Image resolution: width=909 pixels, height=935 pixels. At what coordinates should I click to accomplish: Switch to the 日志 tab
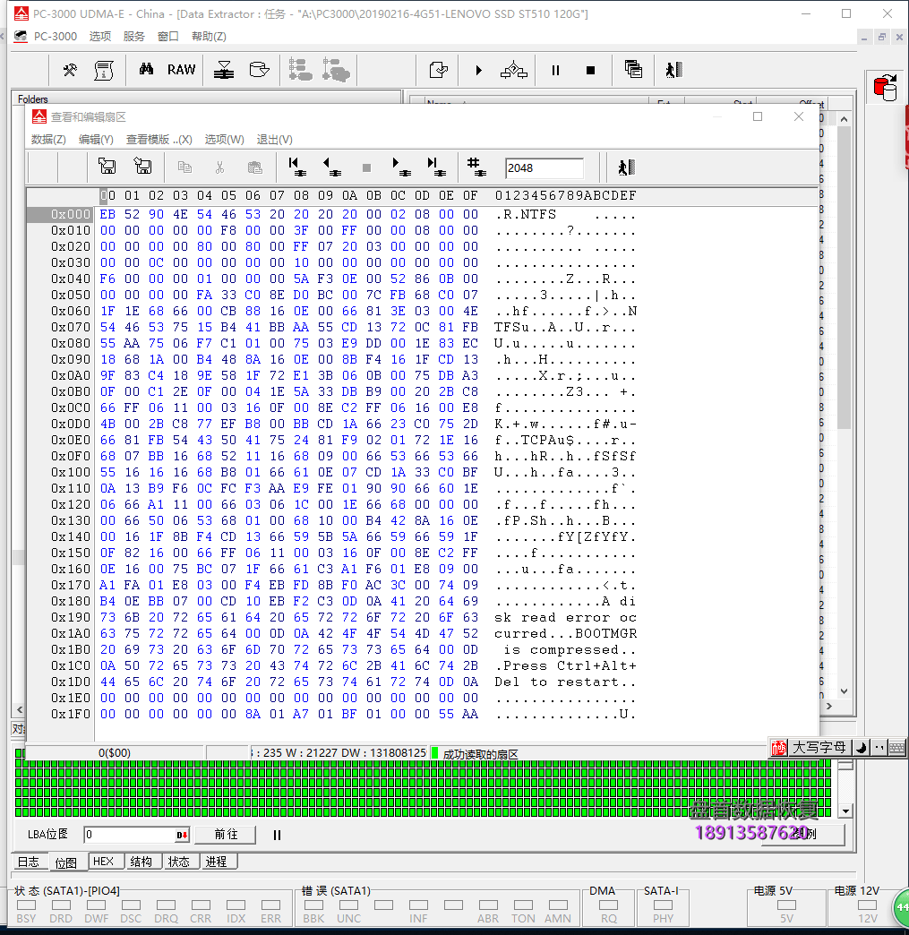[x=29, y=862]
